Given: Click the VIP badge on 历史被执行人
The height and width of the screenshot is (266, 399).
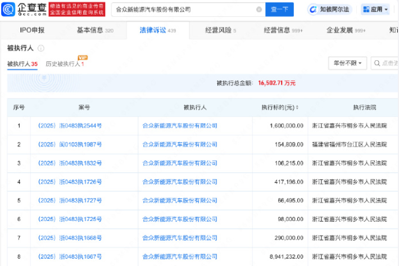Looking at the screenshot, I should [x=83, y=57].
